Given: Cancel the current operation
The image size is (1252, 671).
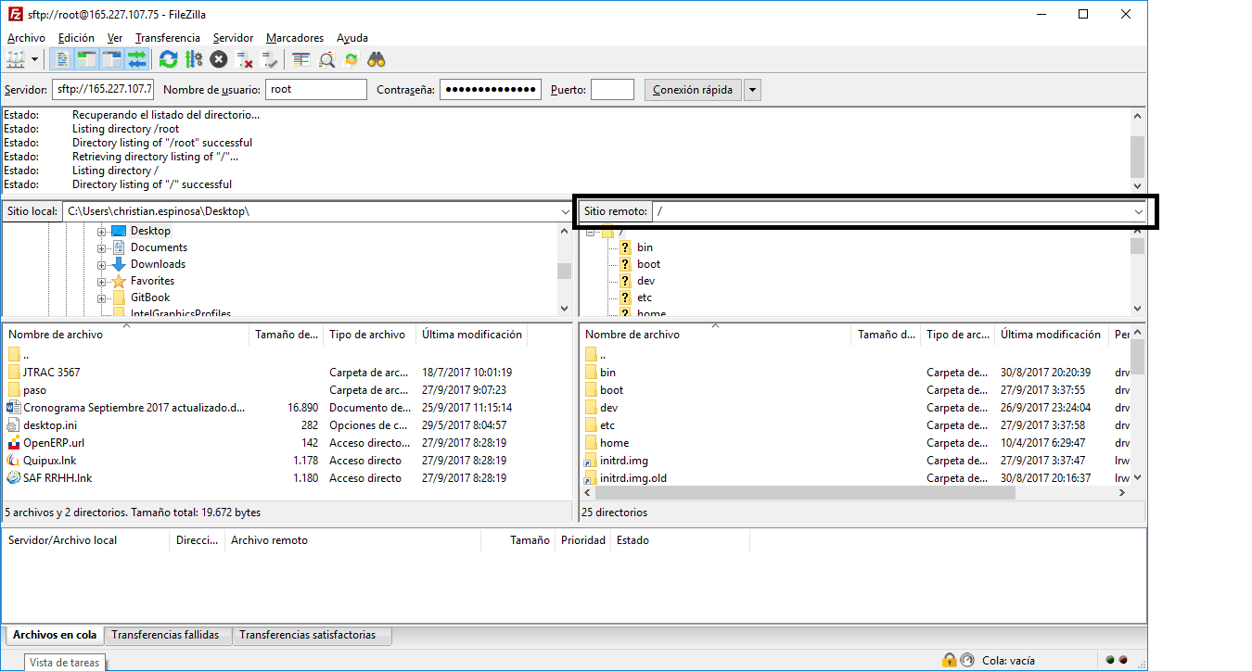Looking at the screenshot, I should tap(219, 59).
